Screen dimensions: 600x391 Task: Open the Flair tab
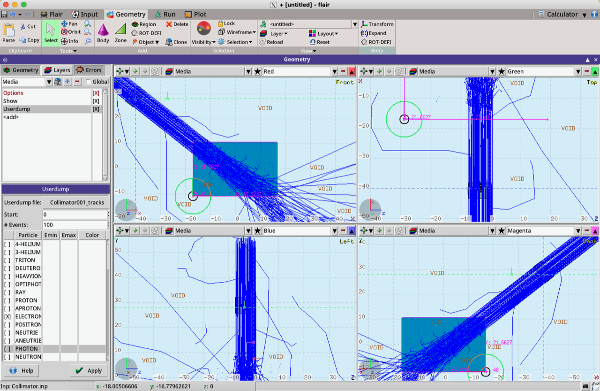click(x=52, y=14)
